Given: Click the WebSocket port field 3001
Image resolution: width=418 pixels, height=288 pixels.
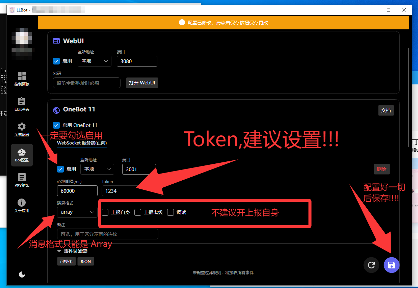Looking at the screenshot, I should point(139,169).
